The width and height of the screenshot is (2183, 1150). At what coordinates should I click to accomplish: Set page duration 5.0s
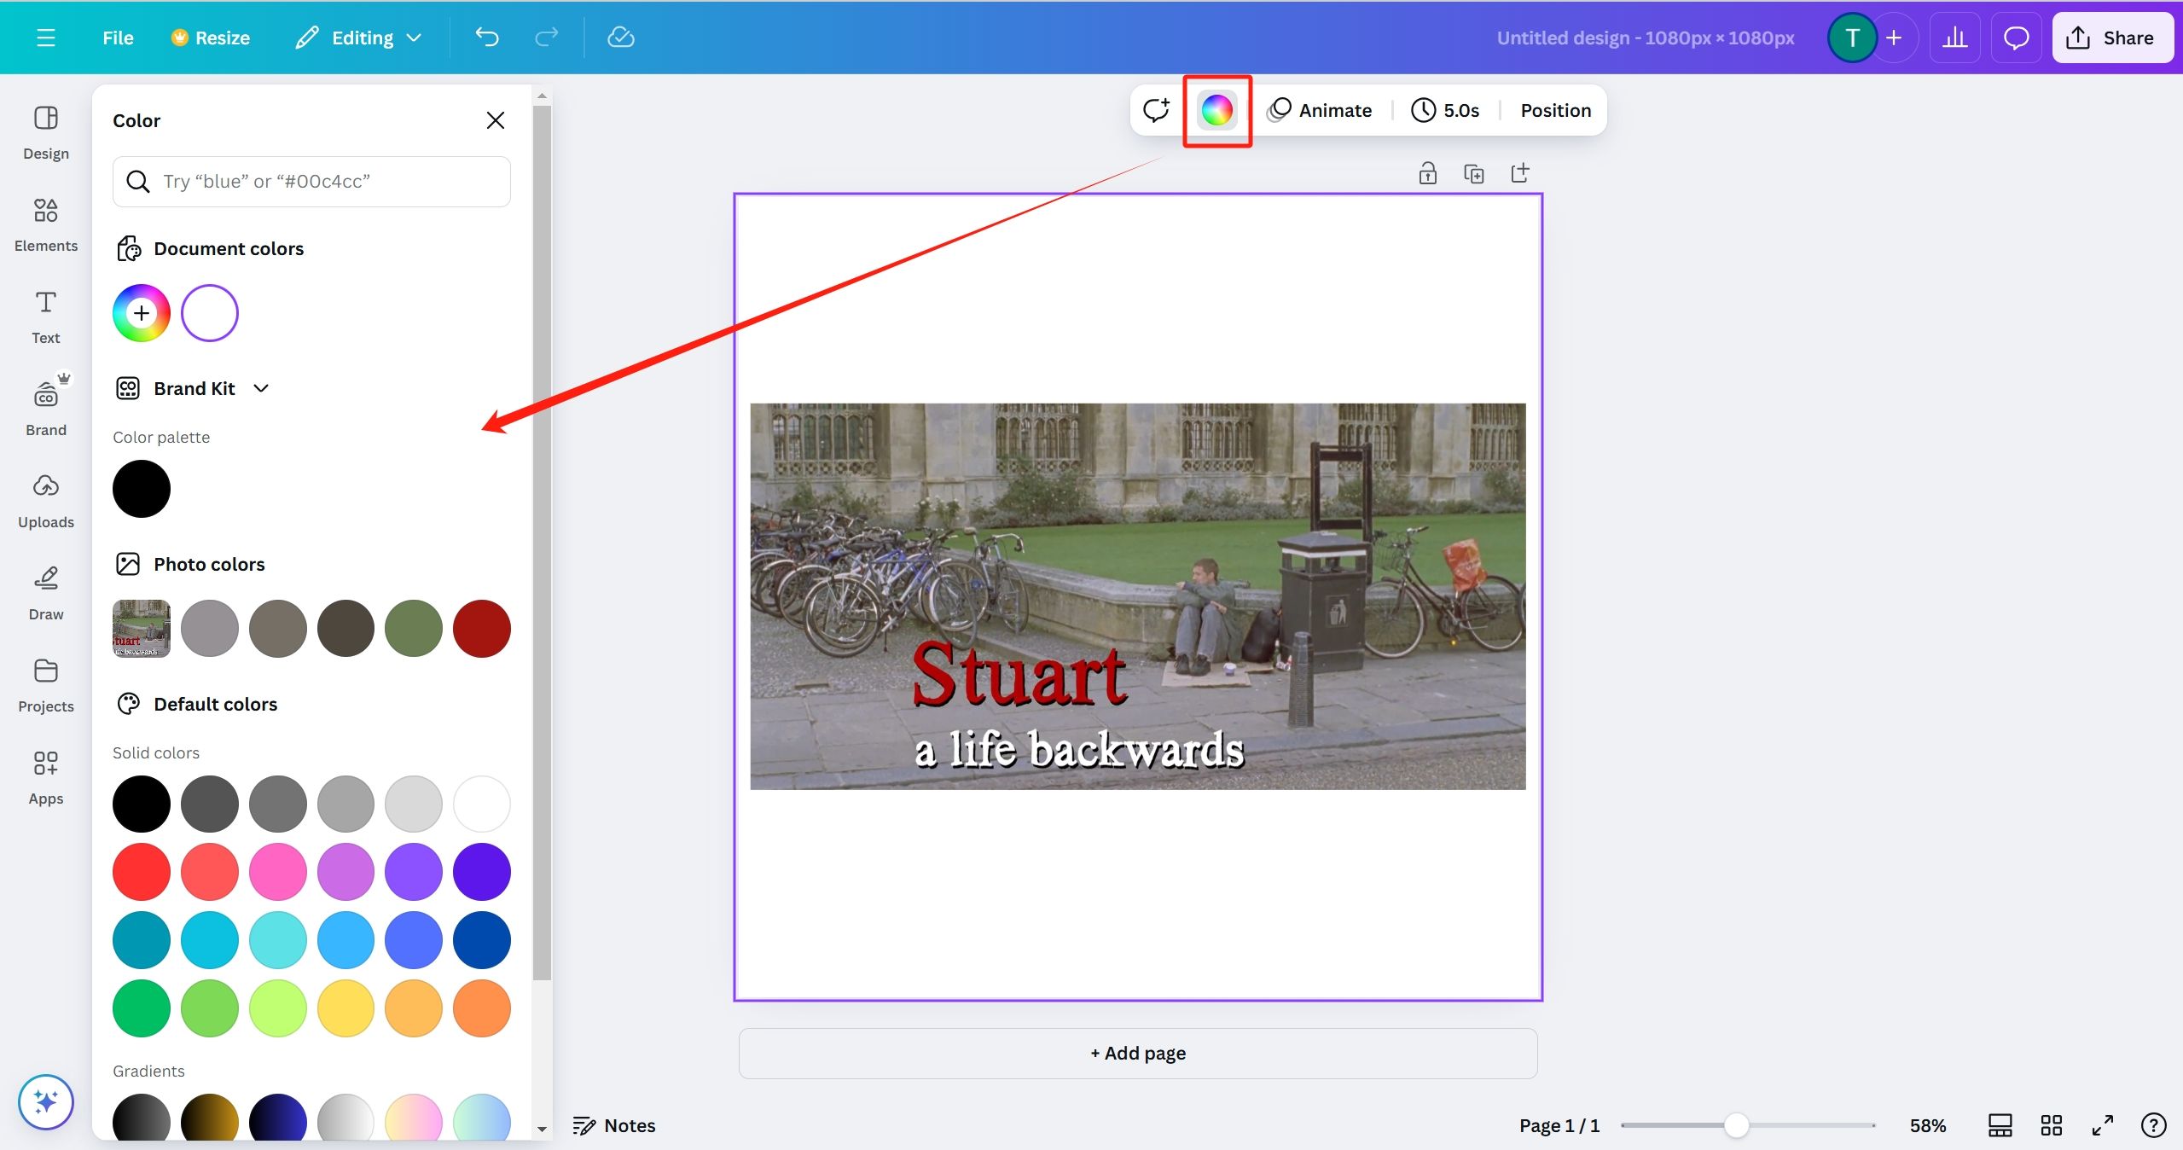coord(1446,110)
